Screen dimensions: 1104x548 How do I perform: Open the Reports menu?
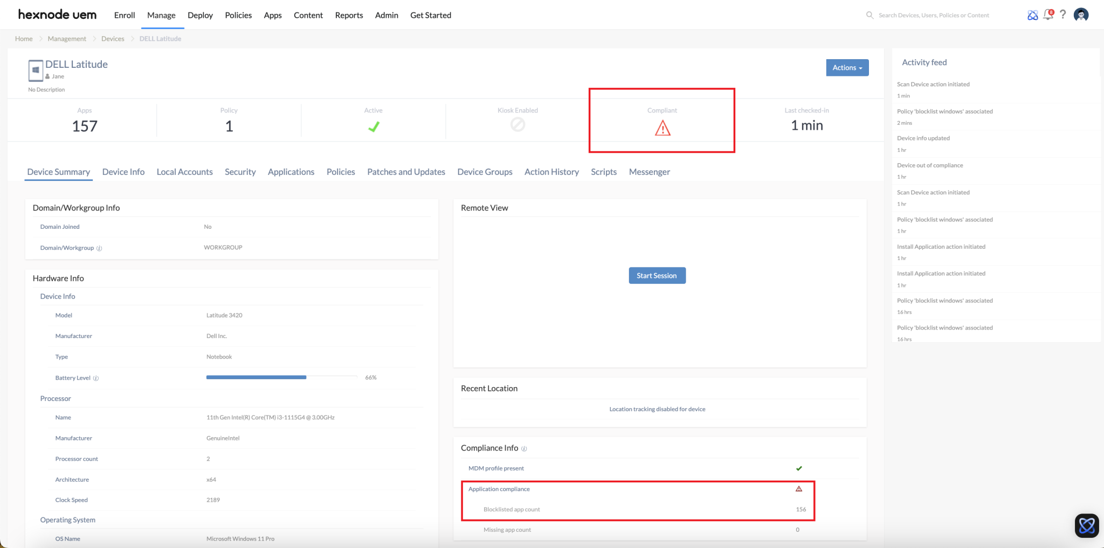click(348, 15)
